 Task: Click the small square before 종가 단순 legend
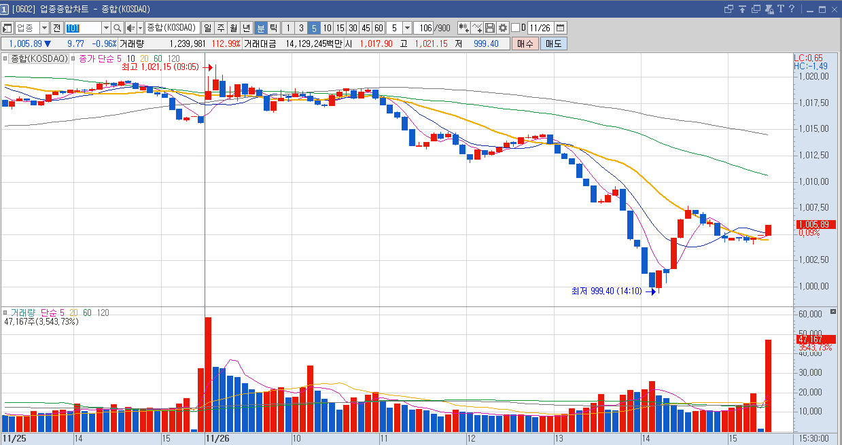pyautogui.click(x=74, y=58)
